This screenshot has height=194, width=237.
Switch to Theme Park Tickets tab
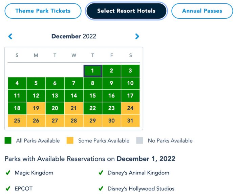(43, 11)
